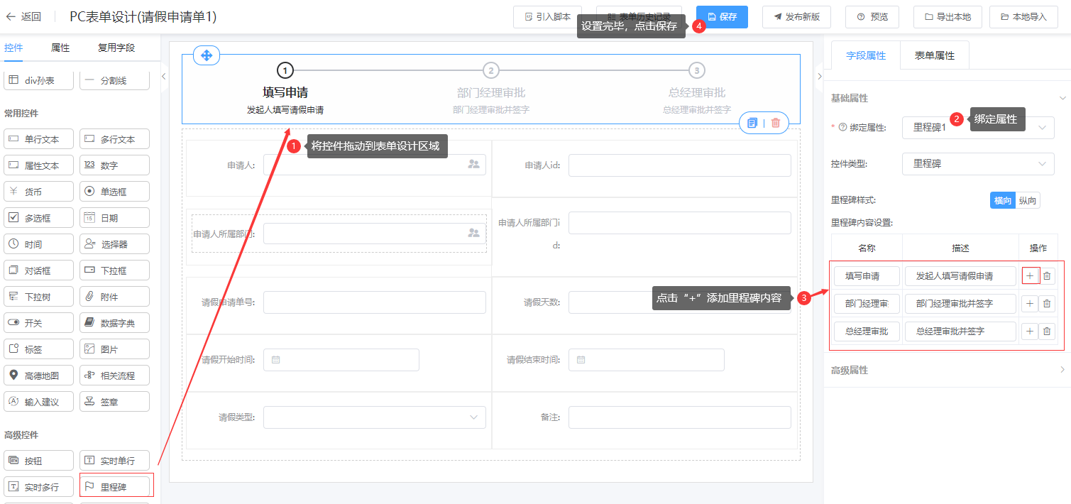The image size is (1071, 504).
Task: Pick the 多选框 control
Action: point(38,218)
